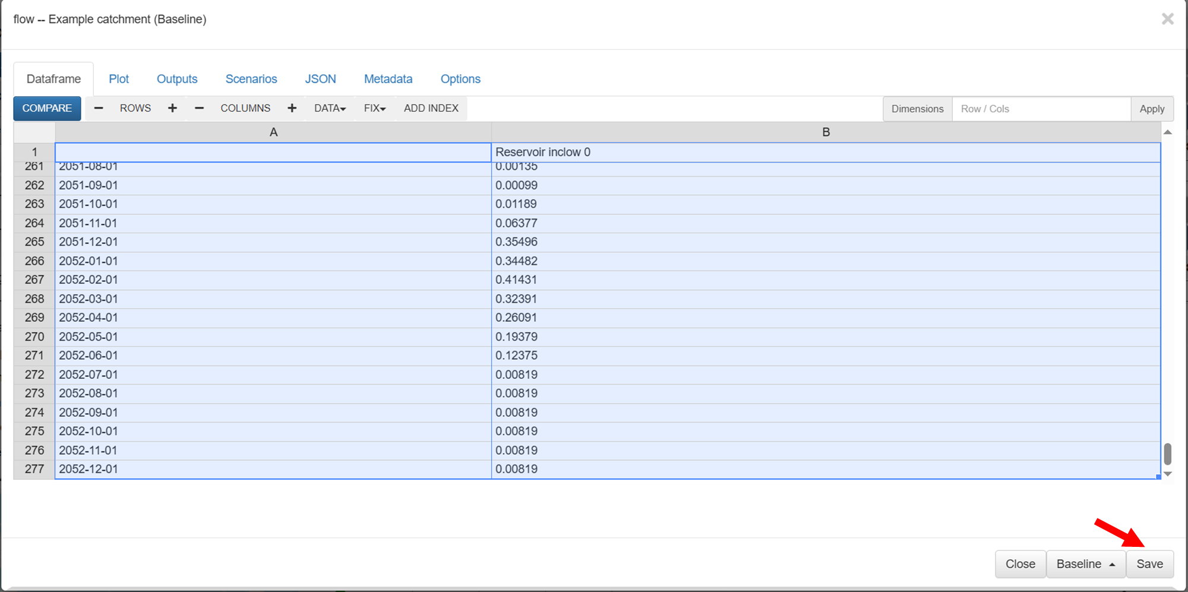1188x592 pixels.
Task: Click the plus icon to add rows
Action: [172, 108]
